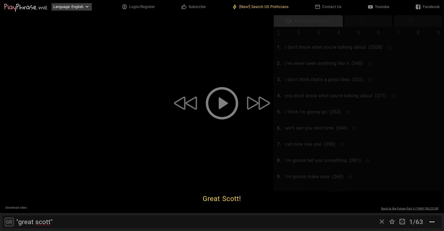The height and width of the screenshot is (231, 444).
Task: Play the Great Scott video clip
Action: tap(222, 103)
